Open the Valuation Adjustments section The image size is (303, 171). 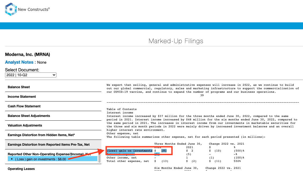53,125
